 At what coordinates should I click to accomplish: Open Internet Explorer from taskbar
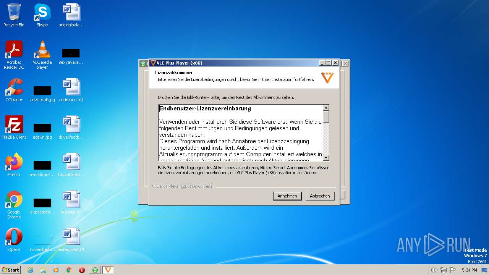click(x=31, y=270)
